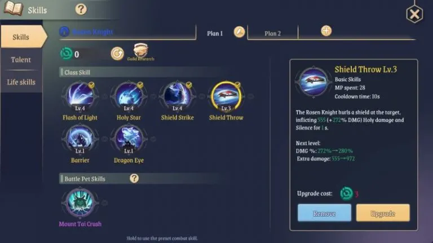Open the Talent side tab

21,60
